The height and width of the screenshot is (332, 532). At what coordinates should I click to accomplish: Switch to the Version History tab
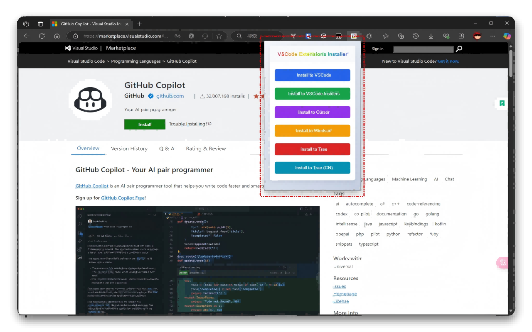129,149
